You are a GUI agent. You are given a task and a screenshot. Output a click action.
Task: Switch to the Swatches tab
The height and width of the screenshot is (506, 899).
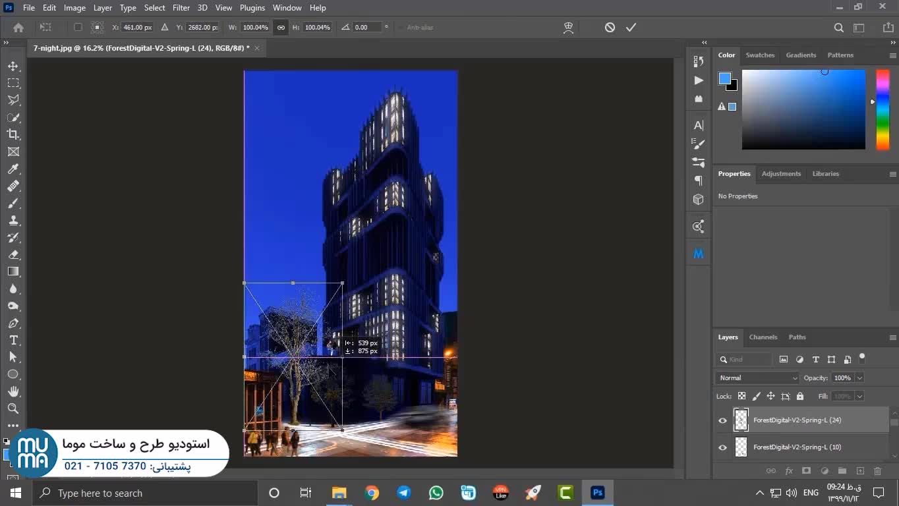click(x=759, y=55)
